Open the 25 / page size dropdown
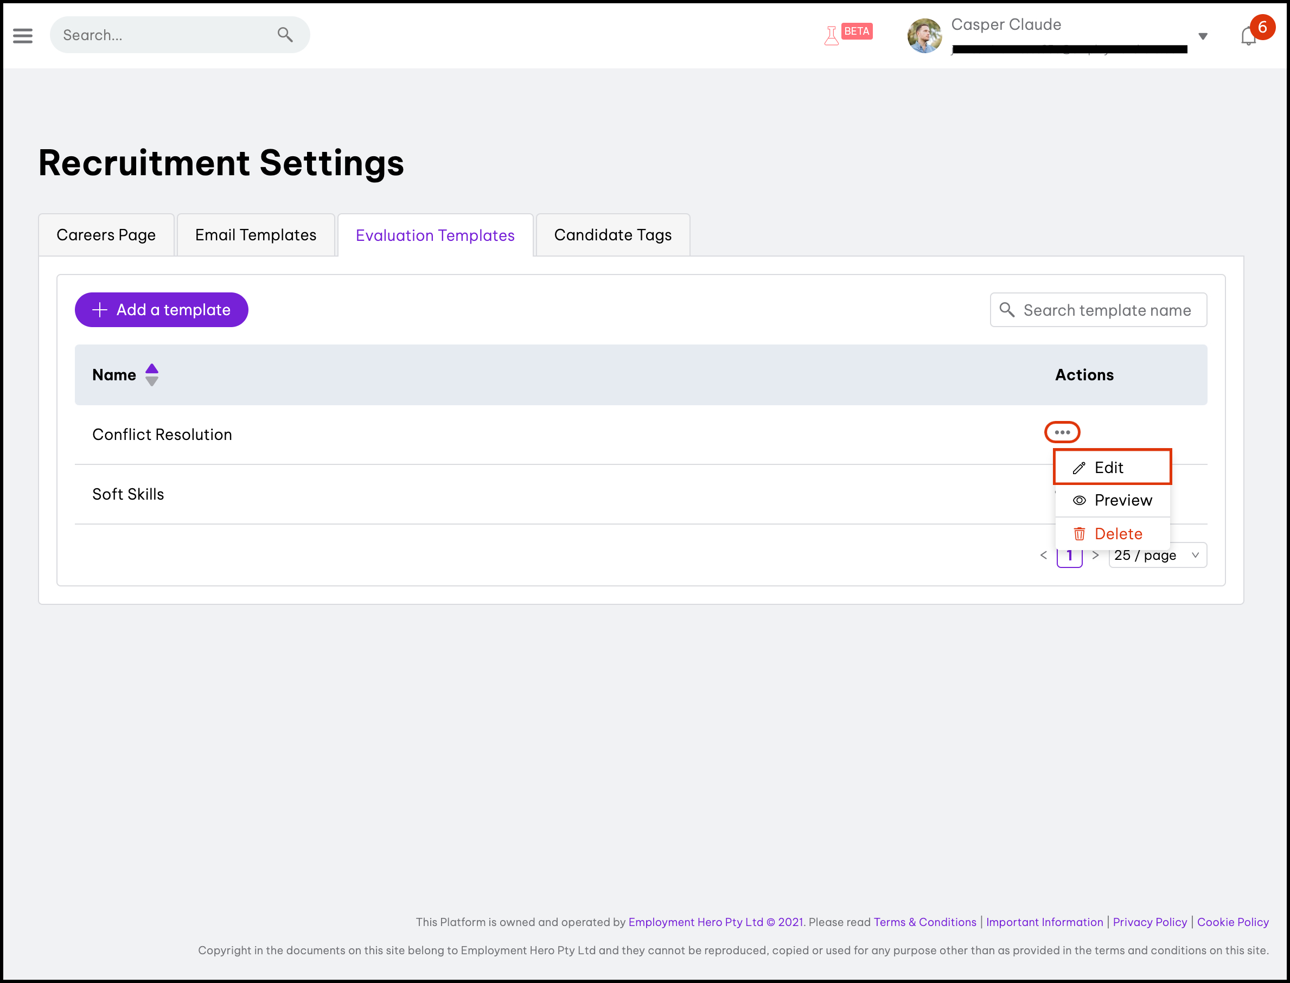This screenshot has width=1290, height=983. click(1157, 556)
